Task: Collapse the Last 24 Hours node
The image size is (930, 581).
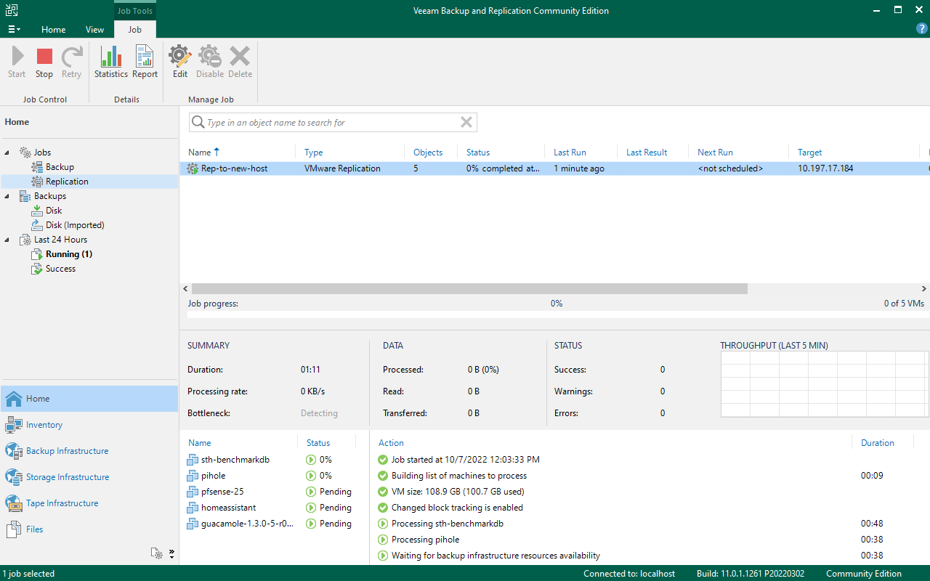Action: click(x=8, y=240)
